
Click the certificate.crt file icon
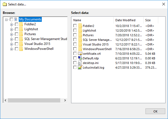pos(80,54)
